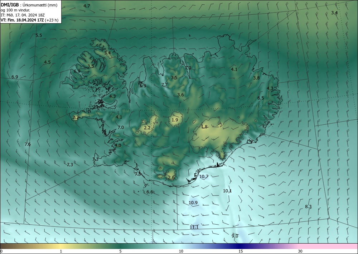Click the 1.9 value on the glacier
Screen dimensions: 358x254
(175, 120)
